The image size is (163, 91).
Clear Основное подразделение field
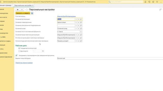coord(78,22)
